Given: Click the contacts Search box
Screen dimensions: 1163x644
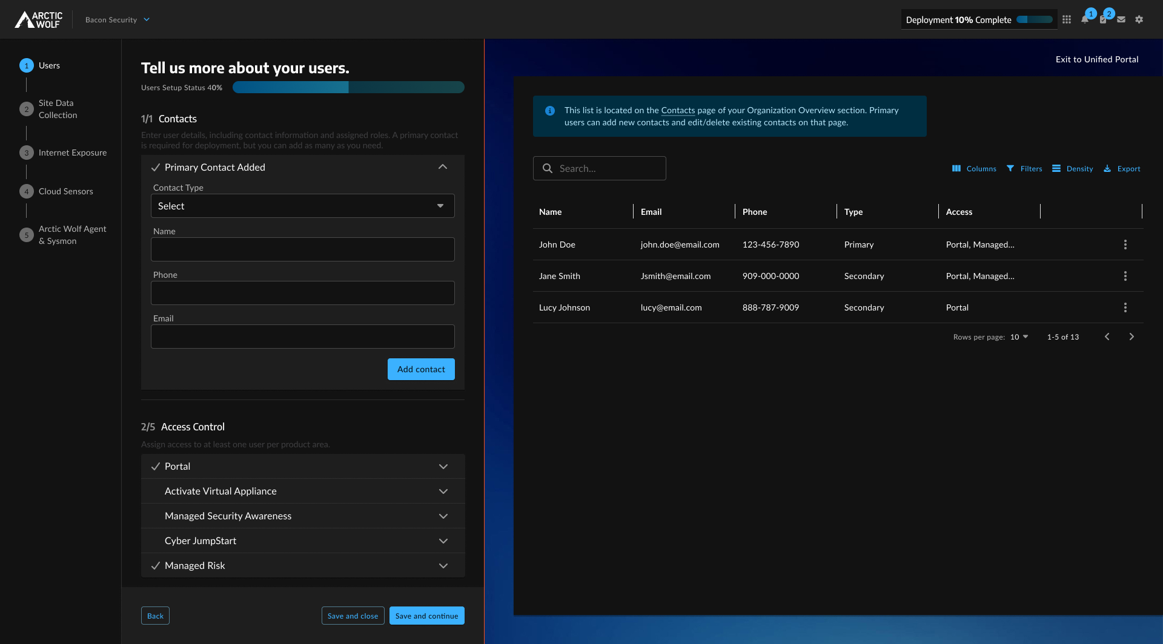Looking at the screenshot, I should point(600,168).
